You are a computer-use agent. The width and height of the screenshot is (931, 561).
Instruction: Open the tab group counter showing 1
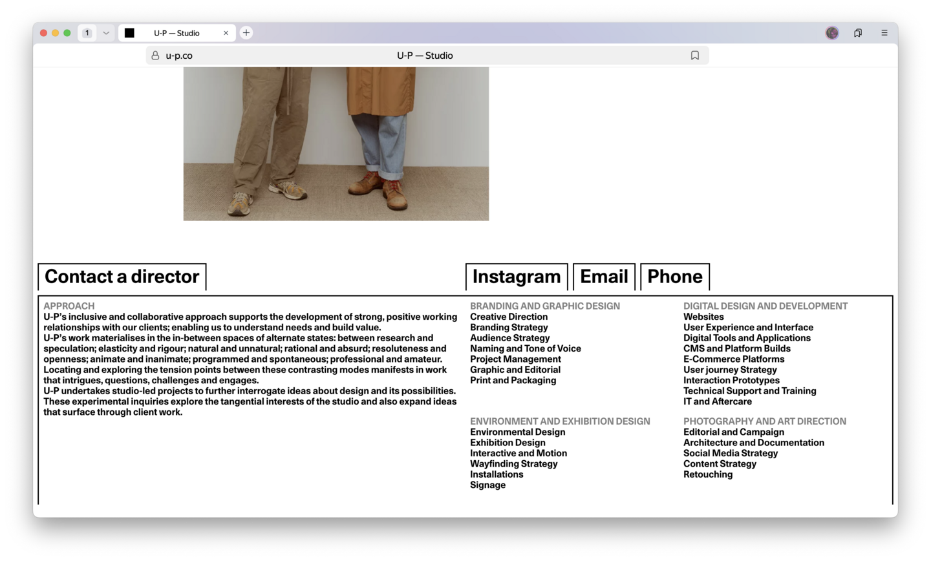(x=87, y=33)
